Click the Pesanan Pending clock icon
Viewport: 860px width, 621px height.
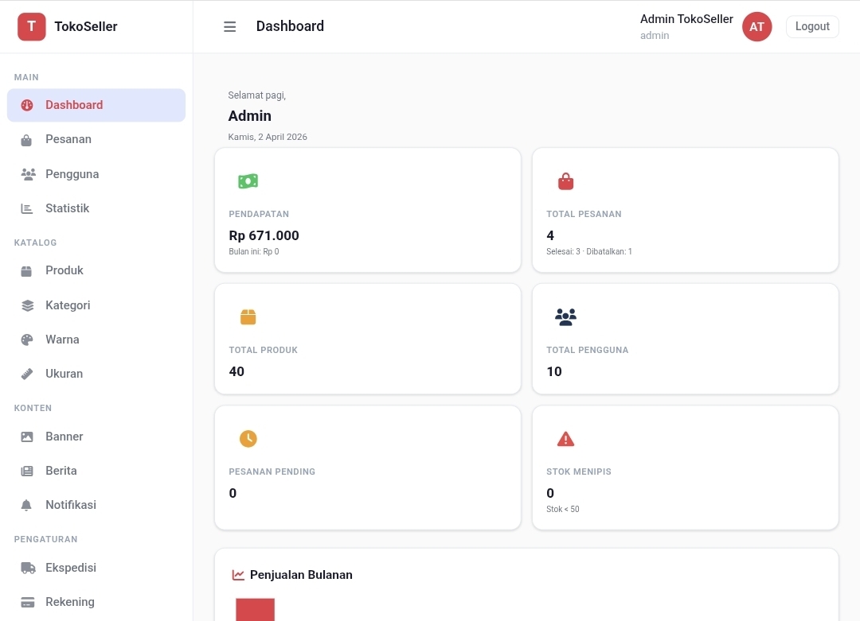coord(248,438)
